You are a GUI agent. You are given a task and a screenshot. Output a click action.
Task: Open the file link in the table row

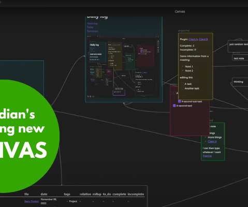32,201
